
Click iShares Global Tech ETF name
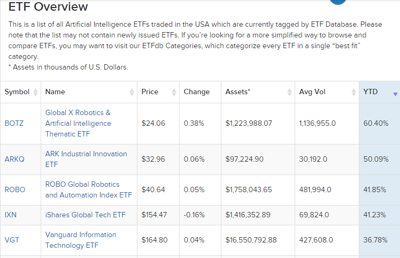click(x=86, y=215)
